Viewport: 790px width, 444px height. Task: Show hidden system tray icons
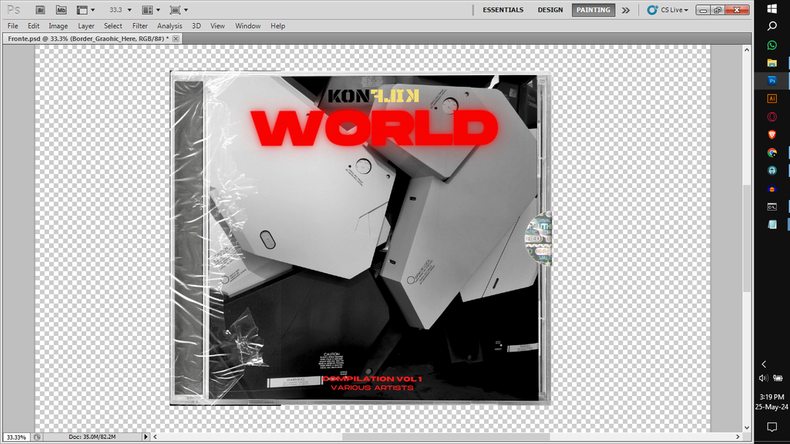764,364
